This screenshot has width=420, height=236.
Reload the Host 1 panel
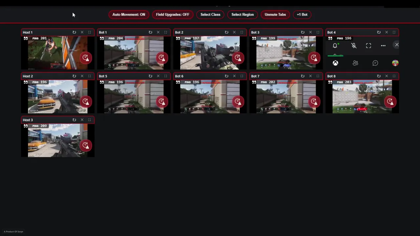[74, 32]
